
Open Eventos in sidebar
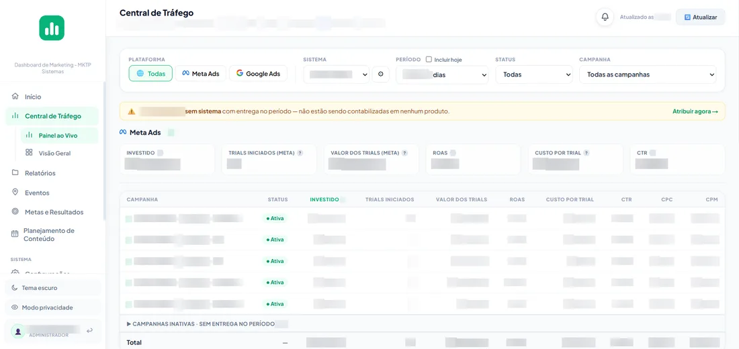point(52,193)
